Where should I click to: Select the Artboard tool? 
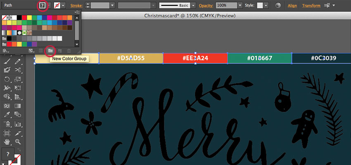tap(7, 133)
